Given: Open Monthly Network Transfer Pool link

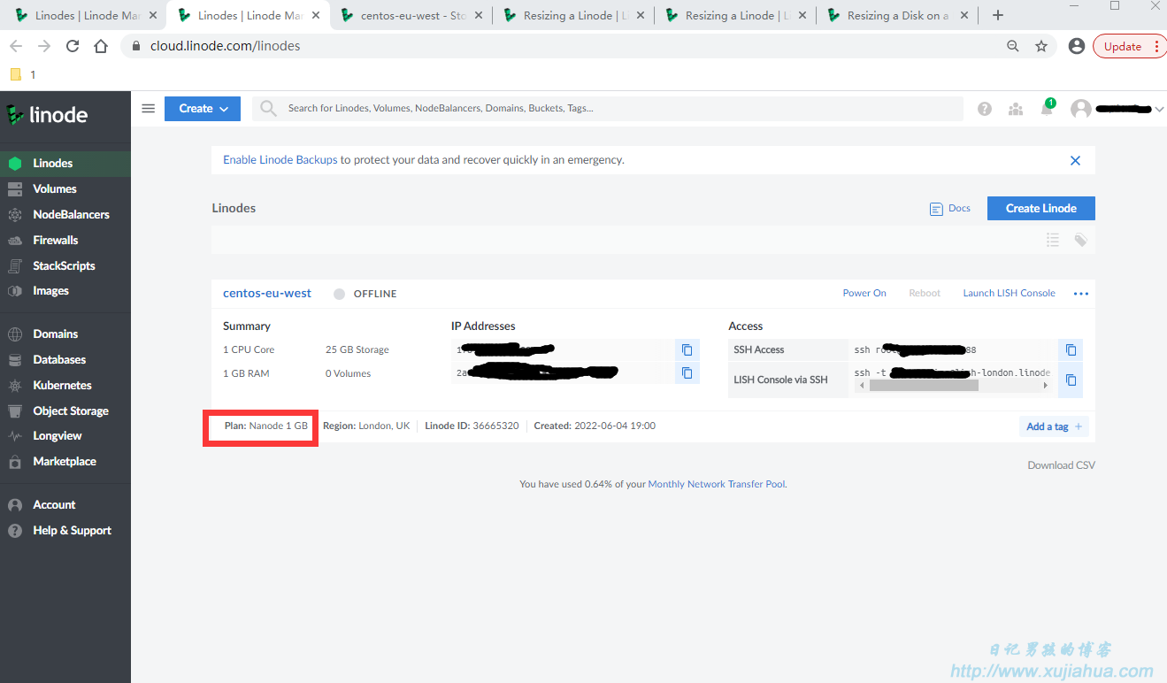Looking at the screenshot, I should pos(716,484).
